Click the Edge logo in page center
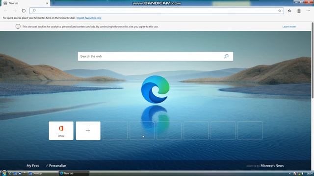The height and width of the screenshot is (176, 314). (x=156, y=89)
